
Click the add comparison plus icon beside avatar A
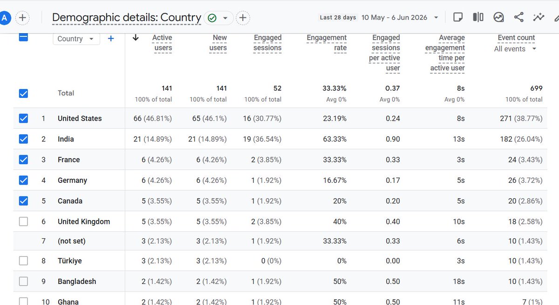click(x=22, y=18)
